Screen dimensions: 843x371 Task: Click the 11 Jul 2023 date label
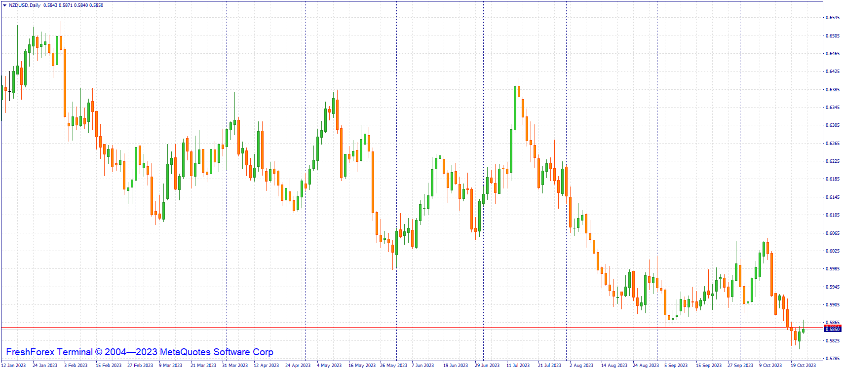coord(518,366)
